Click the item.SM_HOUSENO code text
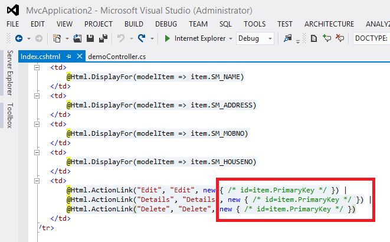 (222, 162)
